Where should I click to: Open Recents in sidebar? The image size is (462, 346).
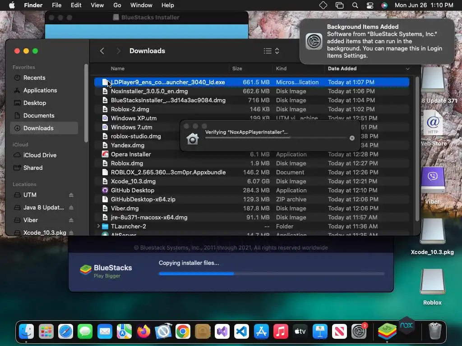(x=44, y=77)
